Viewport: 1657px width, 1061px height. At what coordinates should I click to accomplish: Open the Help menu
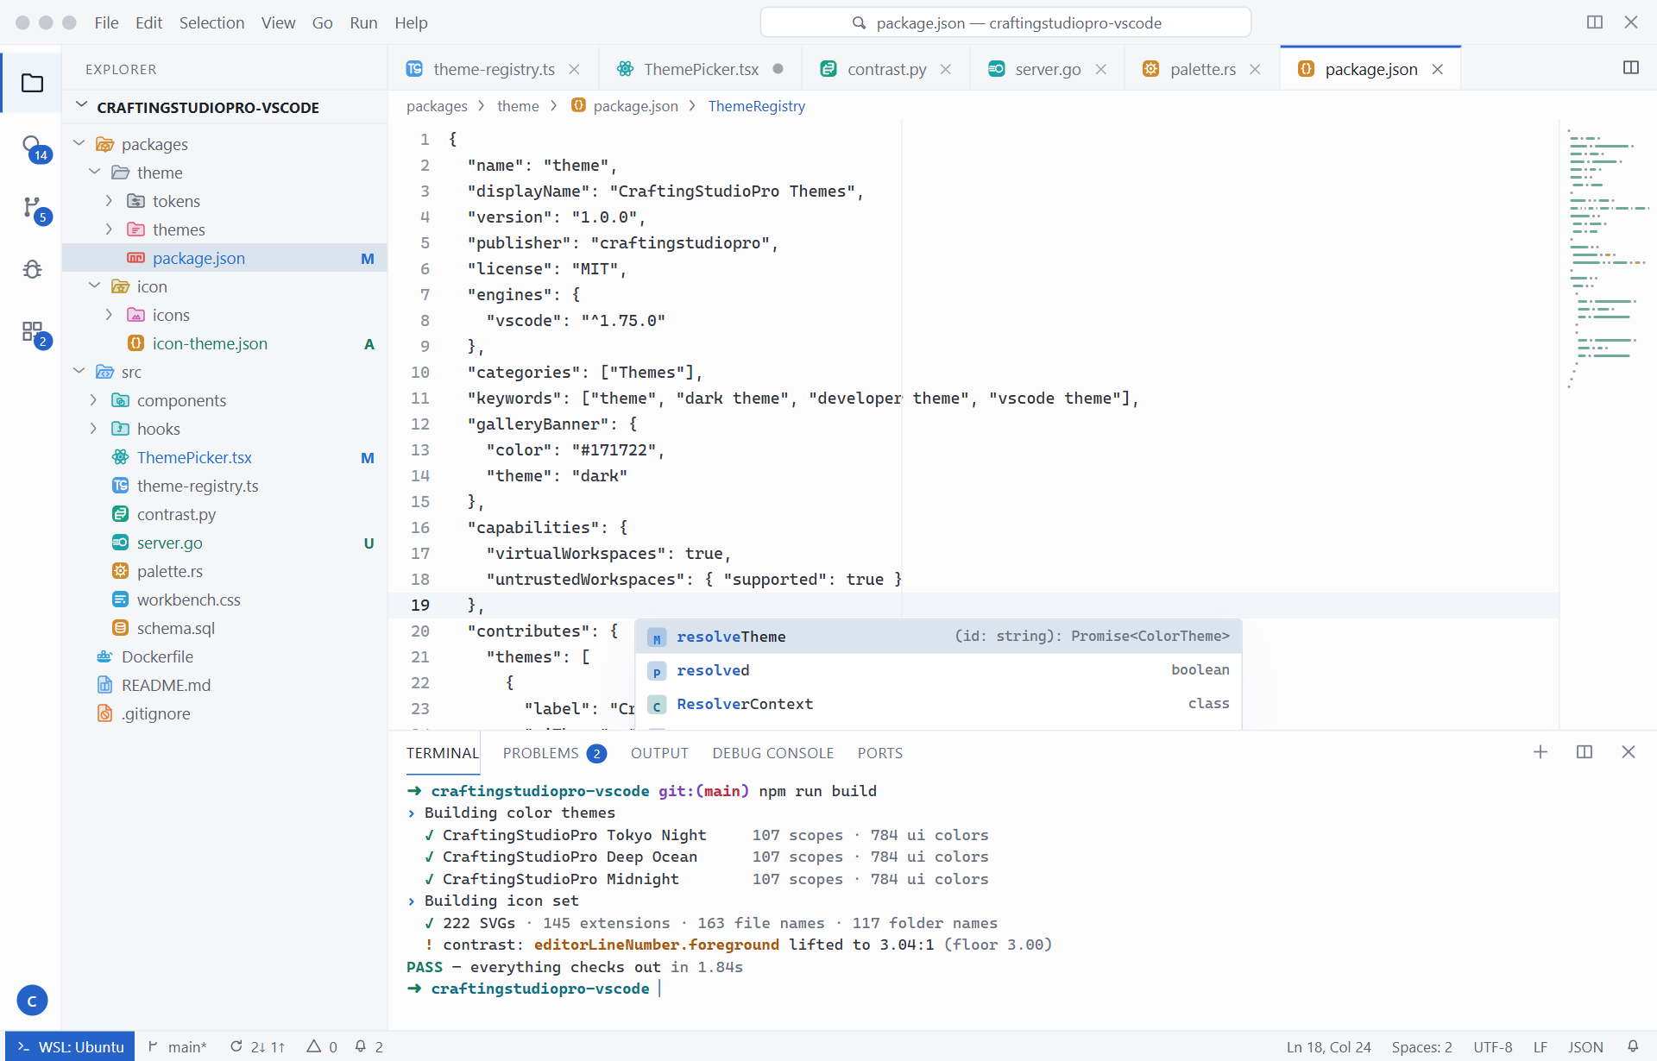(x=411, y=22)
